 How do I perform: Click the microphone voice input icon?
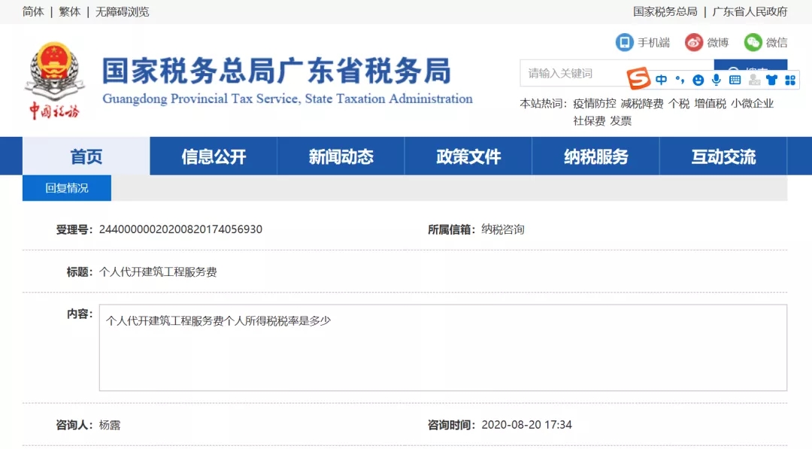(717, 80)
